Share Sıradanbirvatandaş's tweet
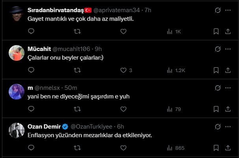239x158 pixels. 228,31
